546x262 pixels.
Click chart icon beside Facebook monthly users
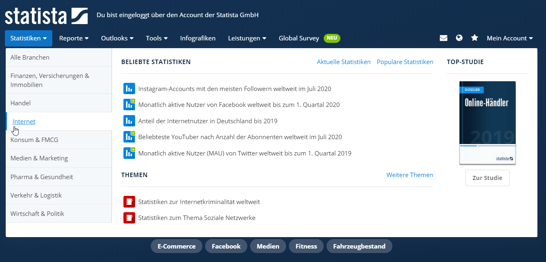tap(129, 104)
